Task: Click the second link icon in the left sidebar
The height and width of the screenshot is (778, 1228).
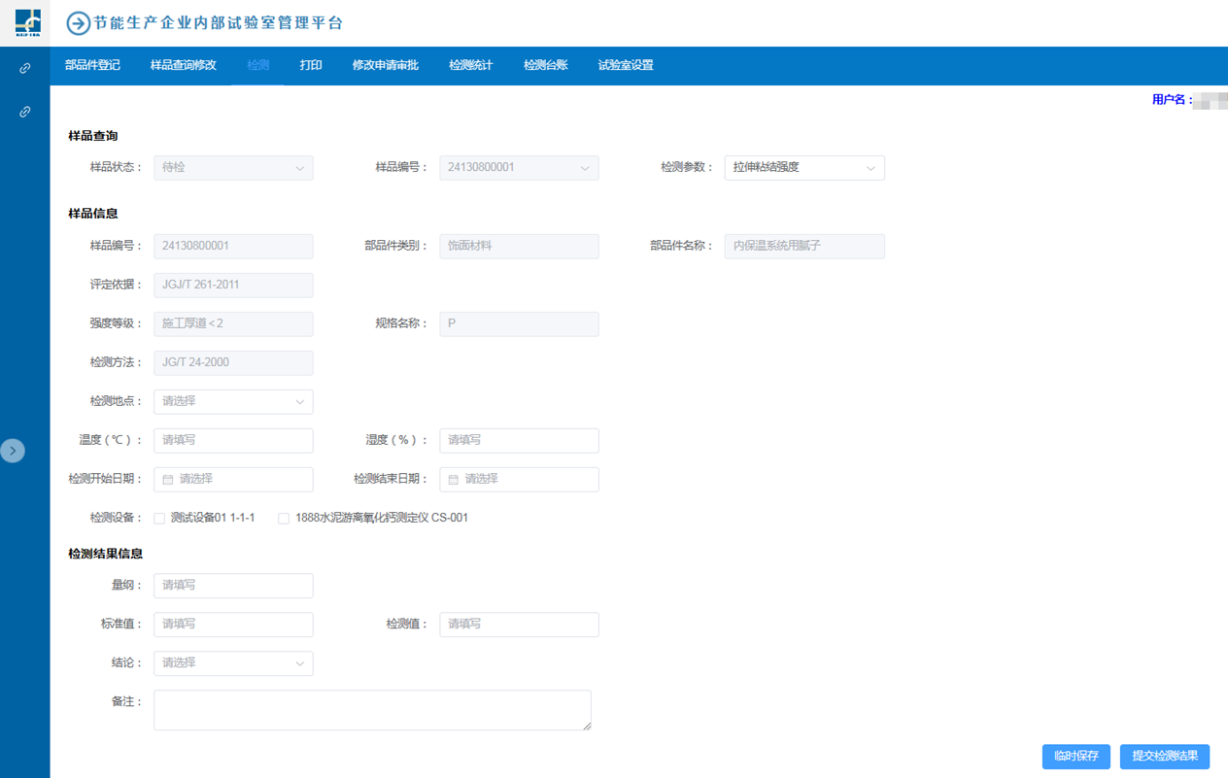Action: pos(25,112)
